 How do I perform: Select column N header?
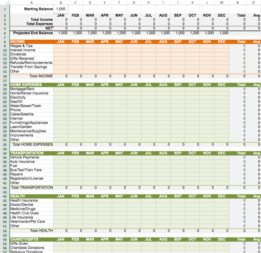pyautogui.click(x=237, y=2)
